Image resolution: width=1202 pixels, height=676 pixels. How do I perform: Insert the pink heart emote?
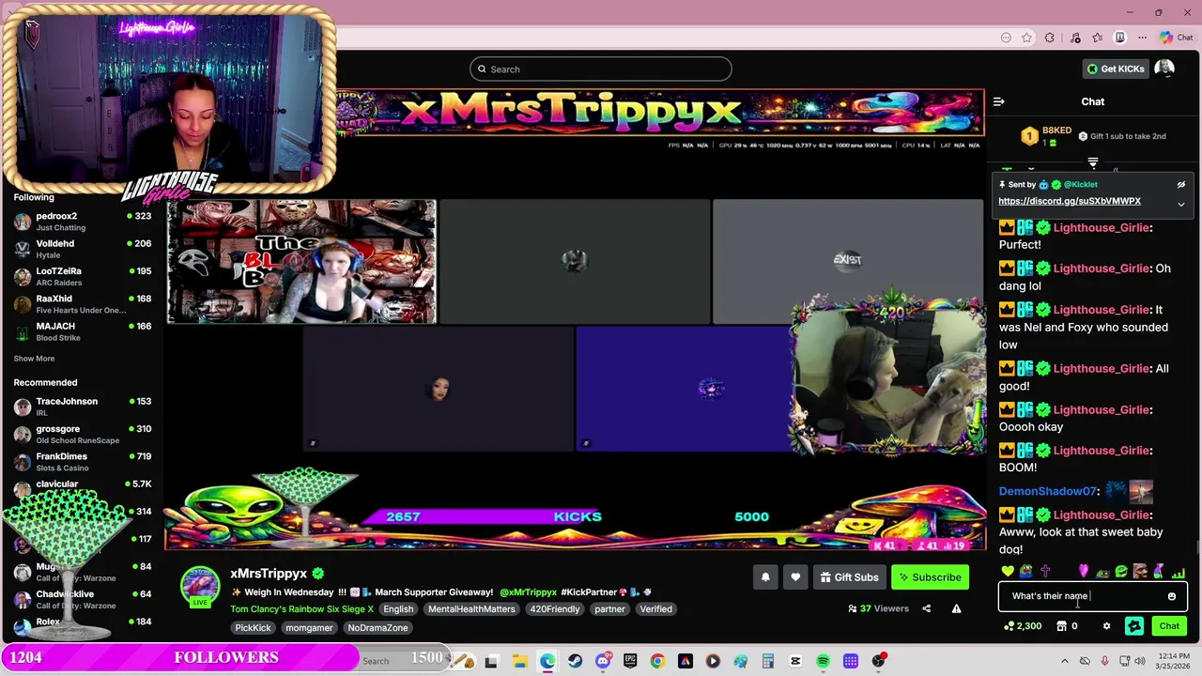(x=1083, y=571)
